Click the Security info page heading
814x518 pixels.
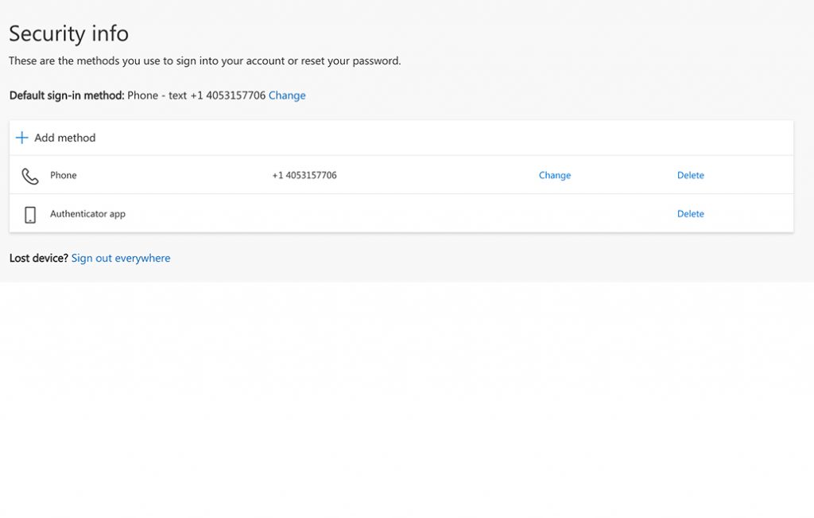(x=68, y=33)
